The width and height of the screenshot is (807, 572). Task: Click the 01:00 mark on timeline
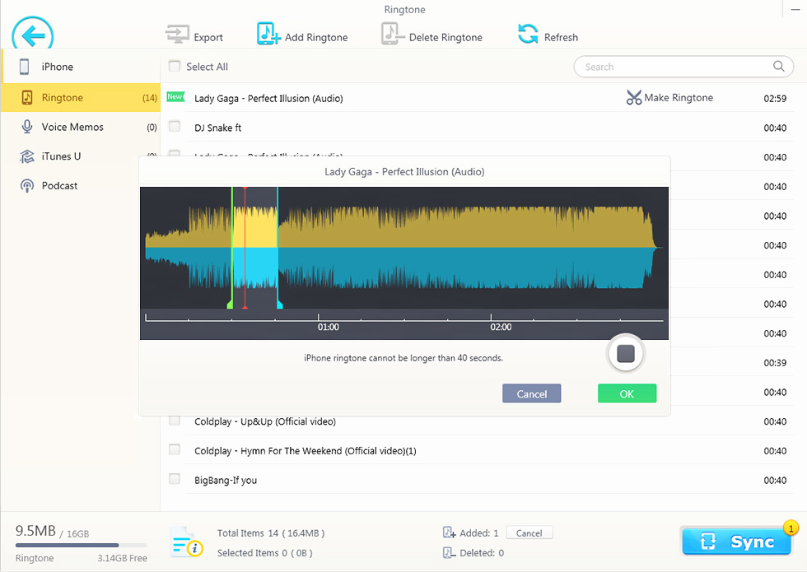328,328
